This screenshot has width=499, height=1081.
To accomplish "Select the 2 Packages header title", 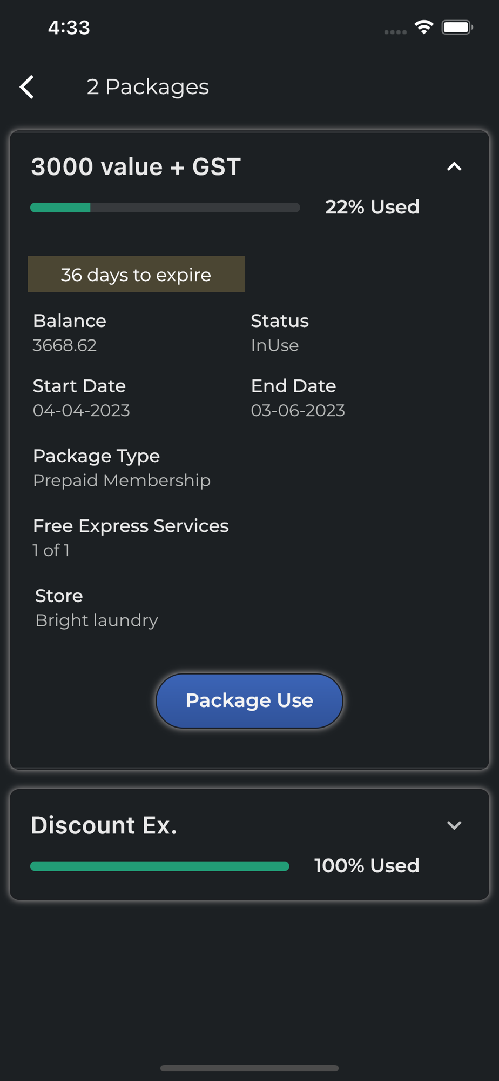I will (148, 87).
